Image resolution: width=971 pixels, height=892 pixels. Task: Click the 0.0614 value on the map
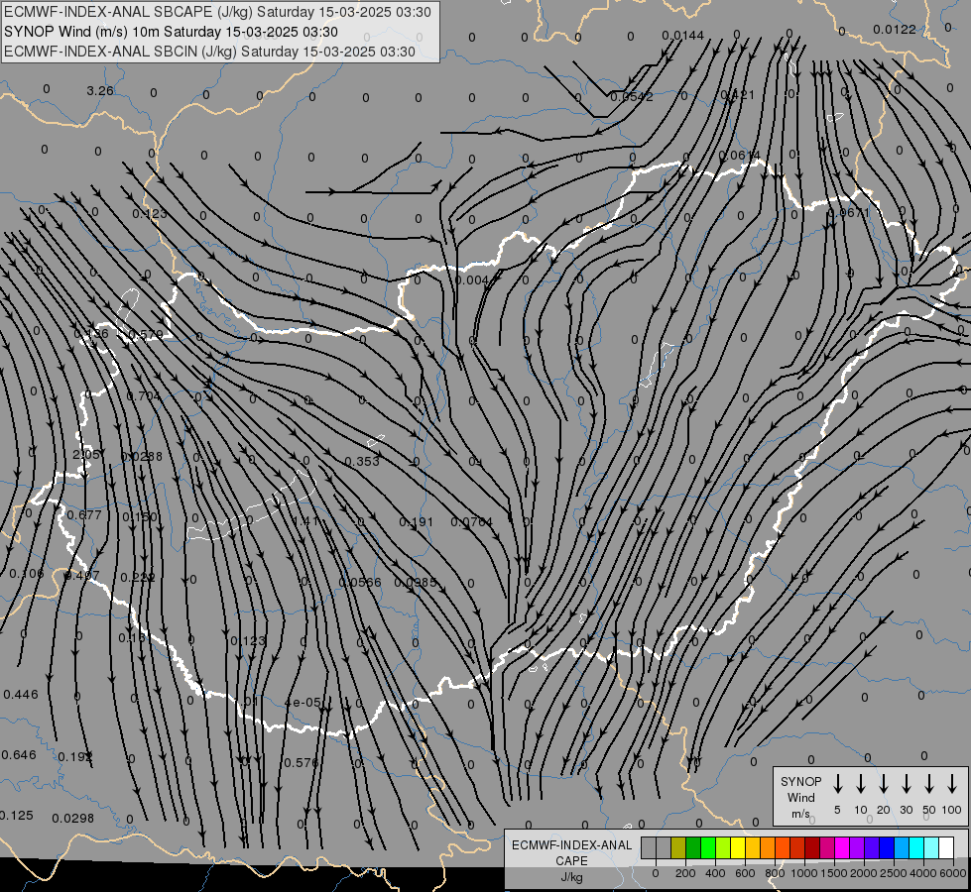739,155
